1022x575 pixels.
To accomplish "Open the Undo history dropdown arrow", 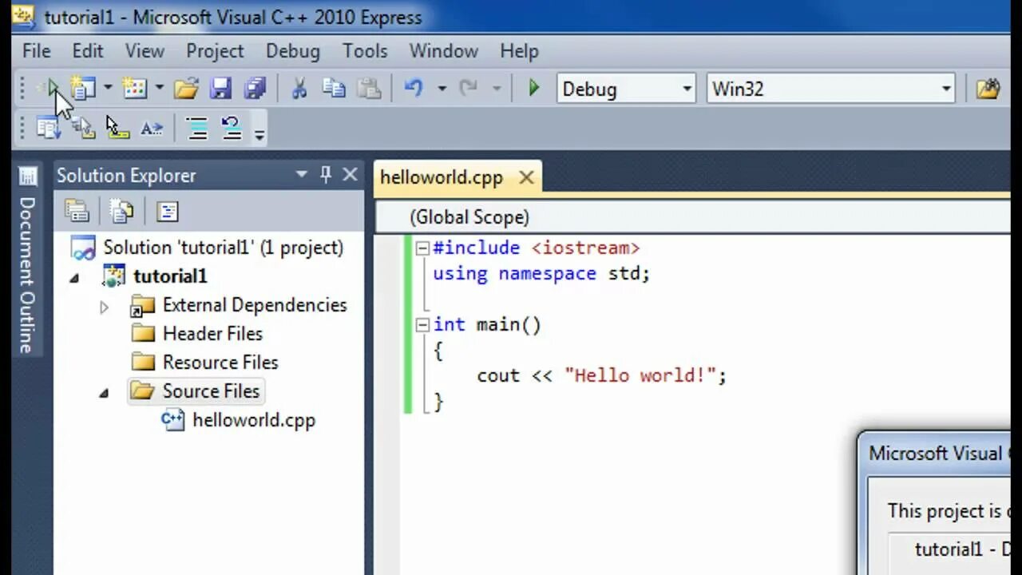I will (442, 89).
